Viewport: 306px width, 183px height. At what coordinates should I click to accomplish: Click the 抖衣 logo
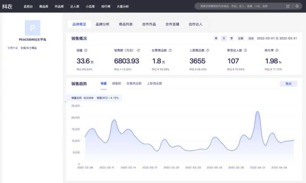point(7,6)
